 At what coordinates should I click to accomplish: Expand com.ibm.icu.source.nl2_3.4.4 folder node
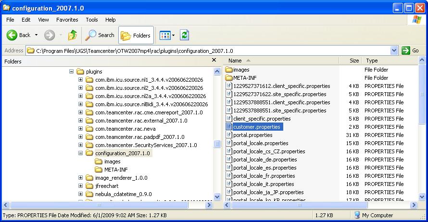[80, 88]
